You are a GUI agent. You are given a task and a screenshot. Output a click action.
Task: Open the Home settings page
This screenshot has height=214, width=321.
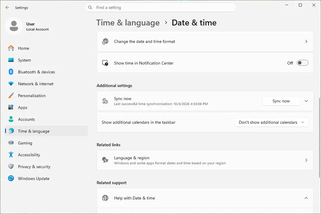point(47,48)
